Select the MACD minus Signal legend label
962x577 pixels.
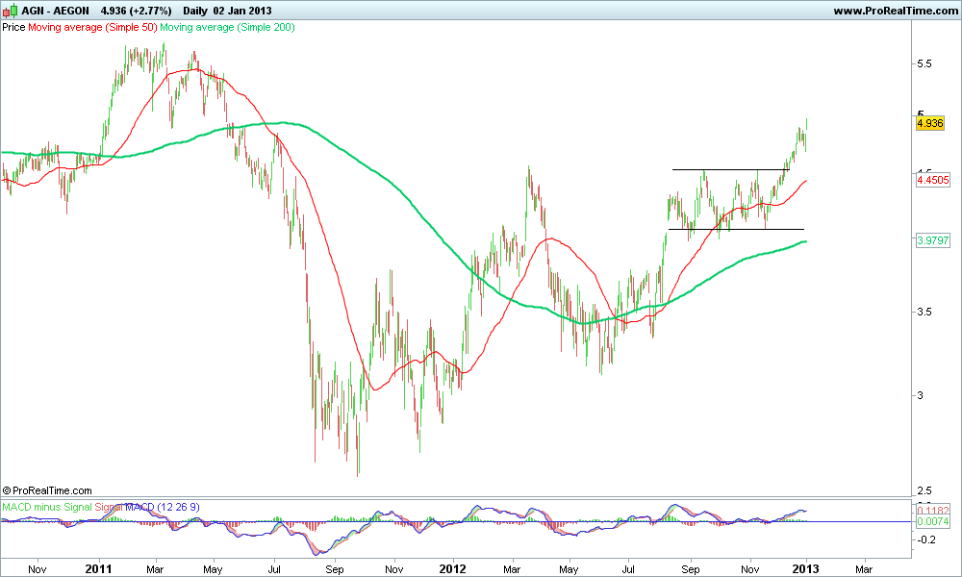click(x=46, y=507)
